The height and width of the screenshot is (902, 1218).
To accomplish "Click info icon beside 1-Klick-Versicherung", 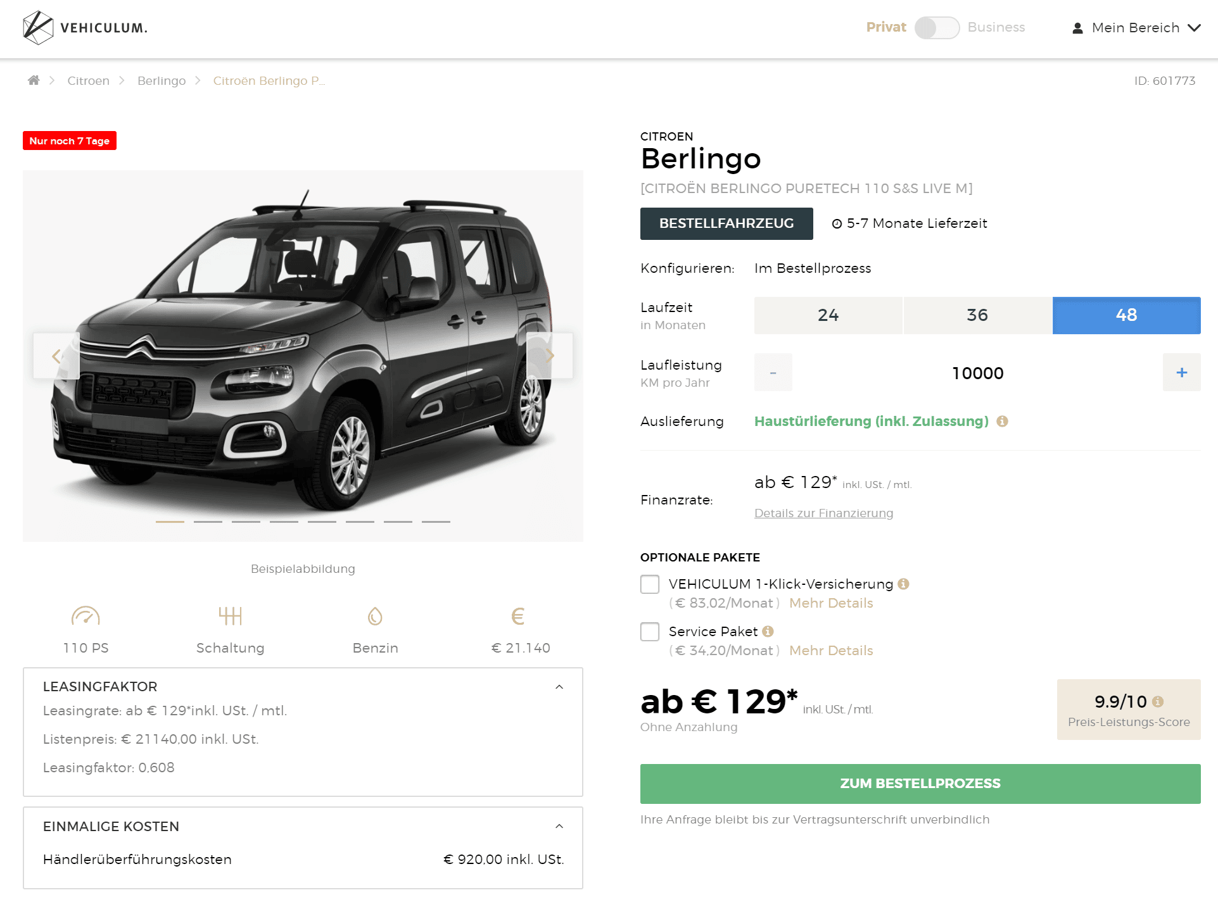I will pos(904,584).
